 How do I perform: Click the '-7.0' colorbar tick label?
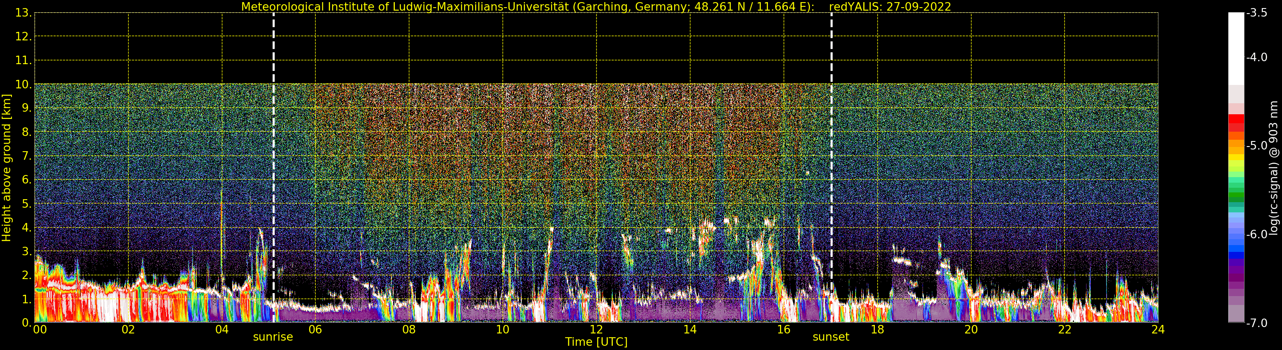click(x=1256, y=323)
